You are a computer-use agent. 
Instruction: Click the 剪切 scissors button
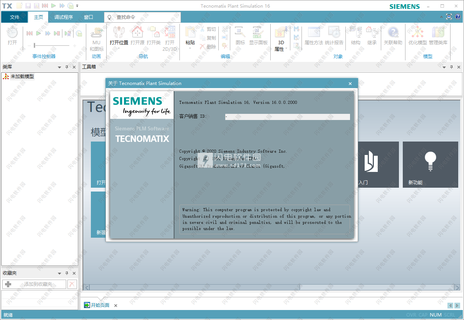(x=208, y=29)
